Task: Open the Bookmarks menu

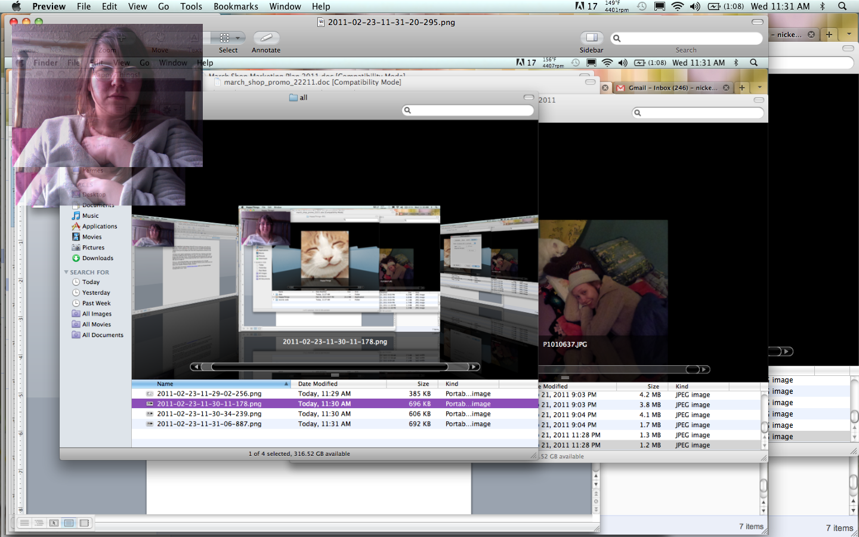Action: click(236, 7)
